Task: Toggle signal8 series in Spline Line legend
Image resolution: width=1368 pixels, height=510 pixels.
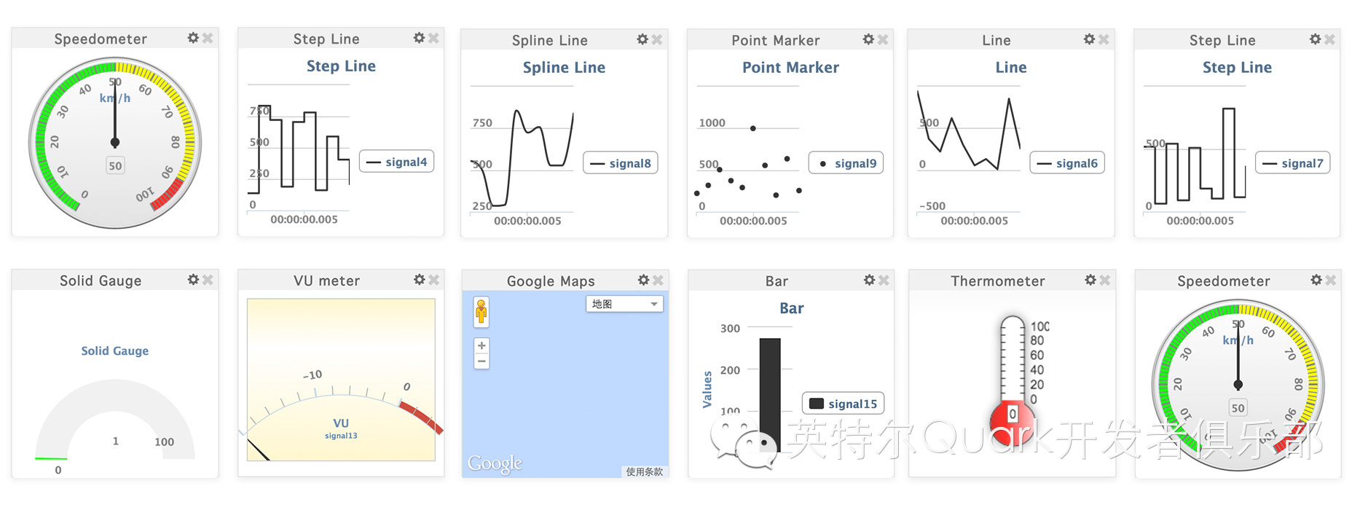Action: 621,163
